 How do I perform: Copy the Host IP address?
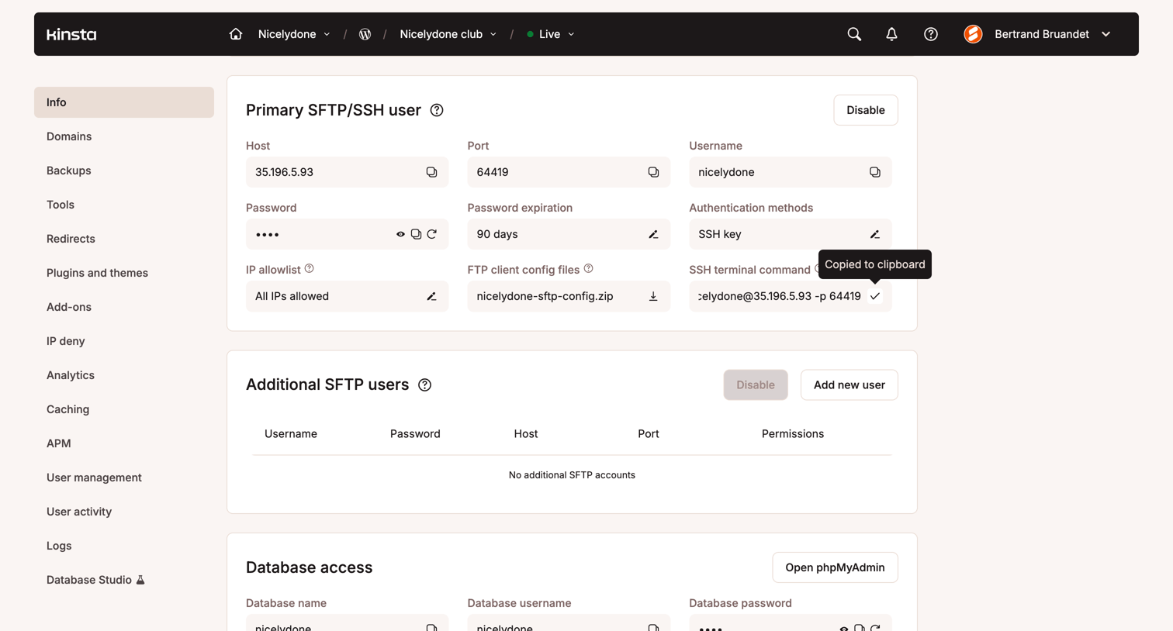point(431,172)
